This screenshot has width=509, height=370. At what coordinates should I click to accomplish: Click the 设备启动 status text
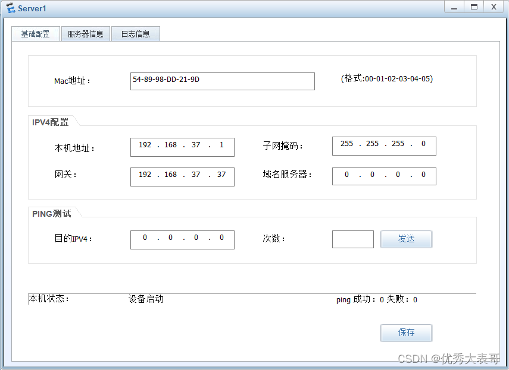click(x=146, y=299)
